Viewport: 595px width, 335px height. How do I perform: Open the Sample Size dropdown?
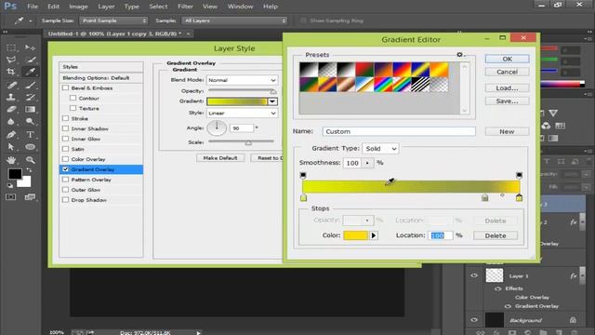(x=113, y=20)
